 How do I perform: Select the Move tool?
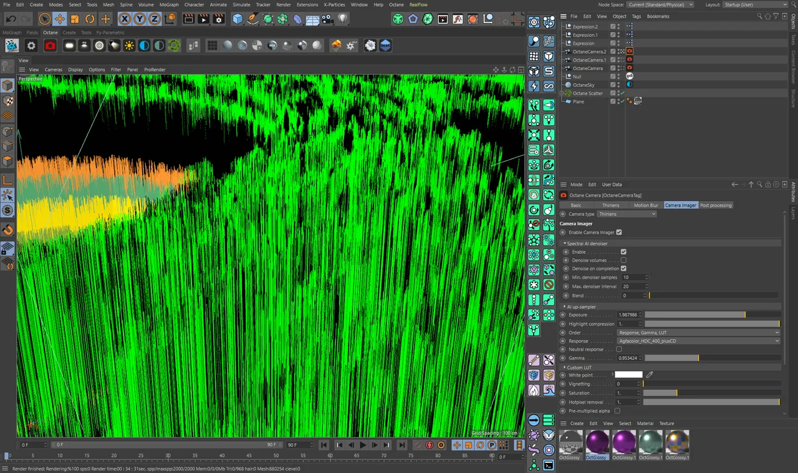click(x=59, y=19)
